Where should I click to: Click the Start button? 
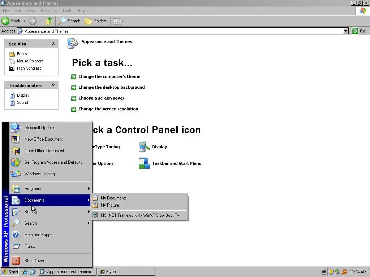click(x=10, y=272)
